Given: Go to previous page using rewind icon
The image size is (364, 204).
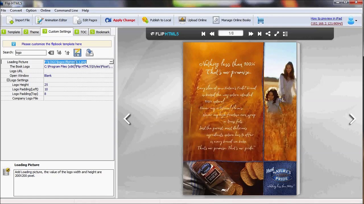Looking at the screenshot, I should tap(212, 34).
